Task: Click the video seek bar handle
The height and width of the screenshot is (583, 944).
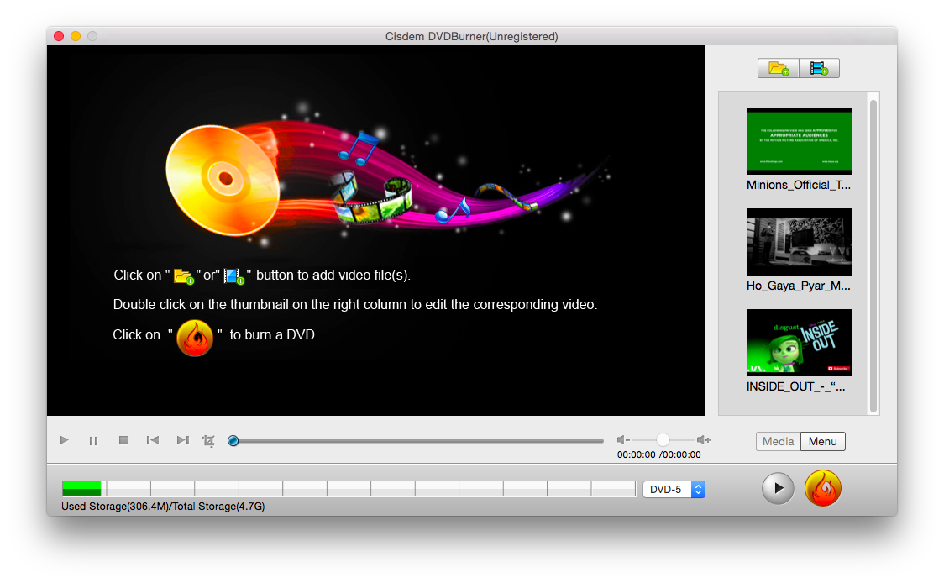Action: coord(233,440)
